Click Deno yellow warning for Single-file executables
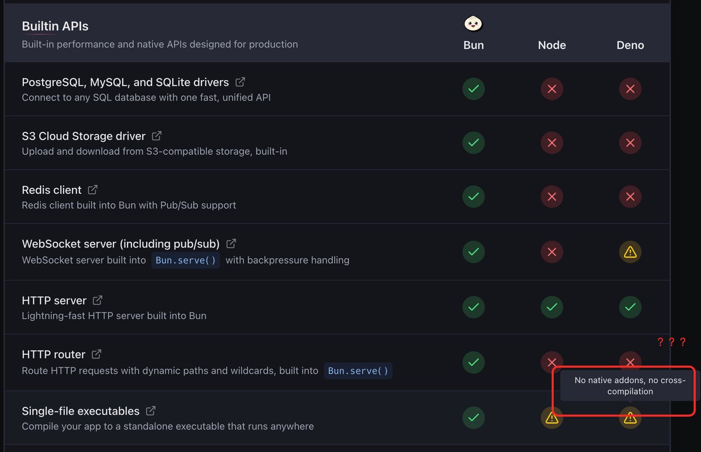This screenshot has width=701, height=452. click(x=630, y=418)
